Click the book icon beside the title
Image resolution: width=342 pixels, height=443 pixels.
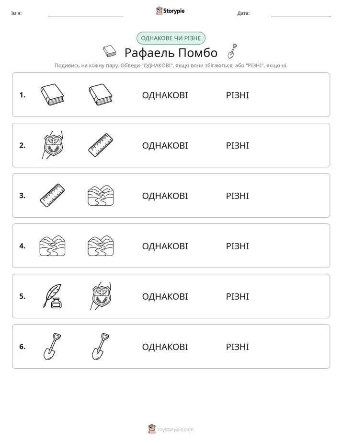point(110,51)
